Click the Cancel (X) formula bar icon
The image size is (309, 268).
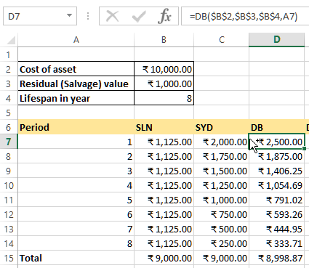pyautogui.click(x=113, y=16)
